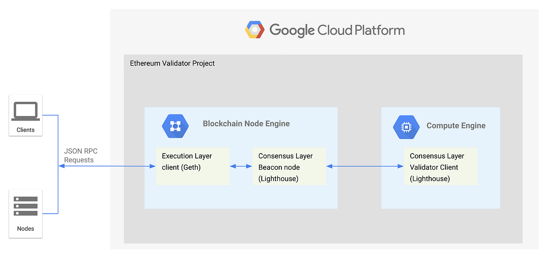Click the Clients caption text
550x265 pixels.
tap(25, 130)
